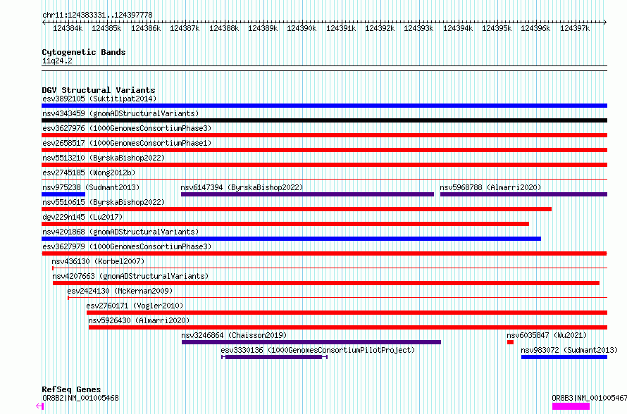The width and height of the screenshot is (627, 414).
Task: Click the purple nsv6147394 variant bar
Action: [307, 194]
